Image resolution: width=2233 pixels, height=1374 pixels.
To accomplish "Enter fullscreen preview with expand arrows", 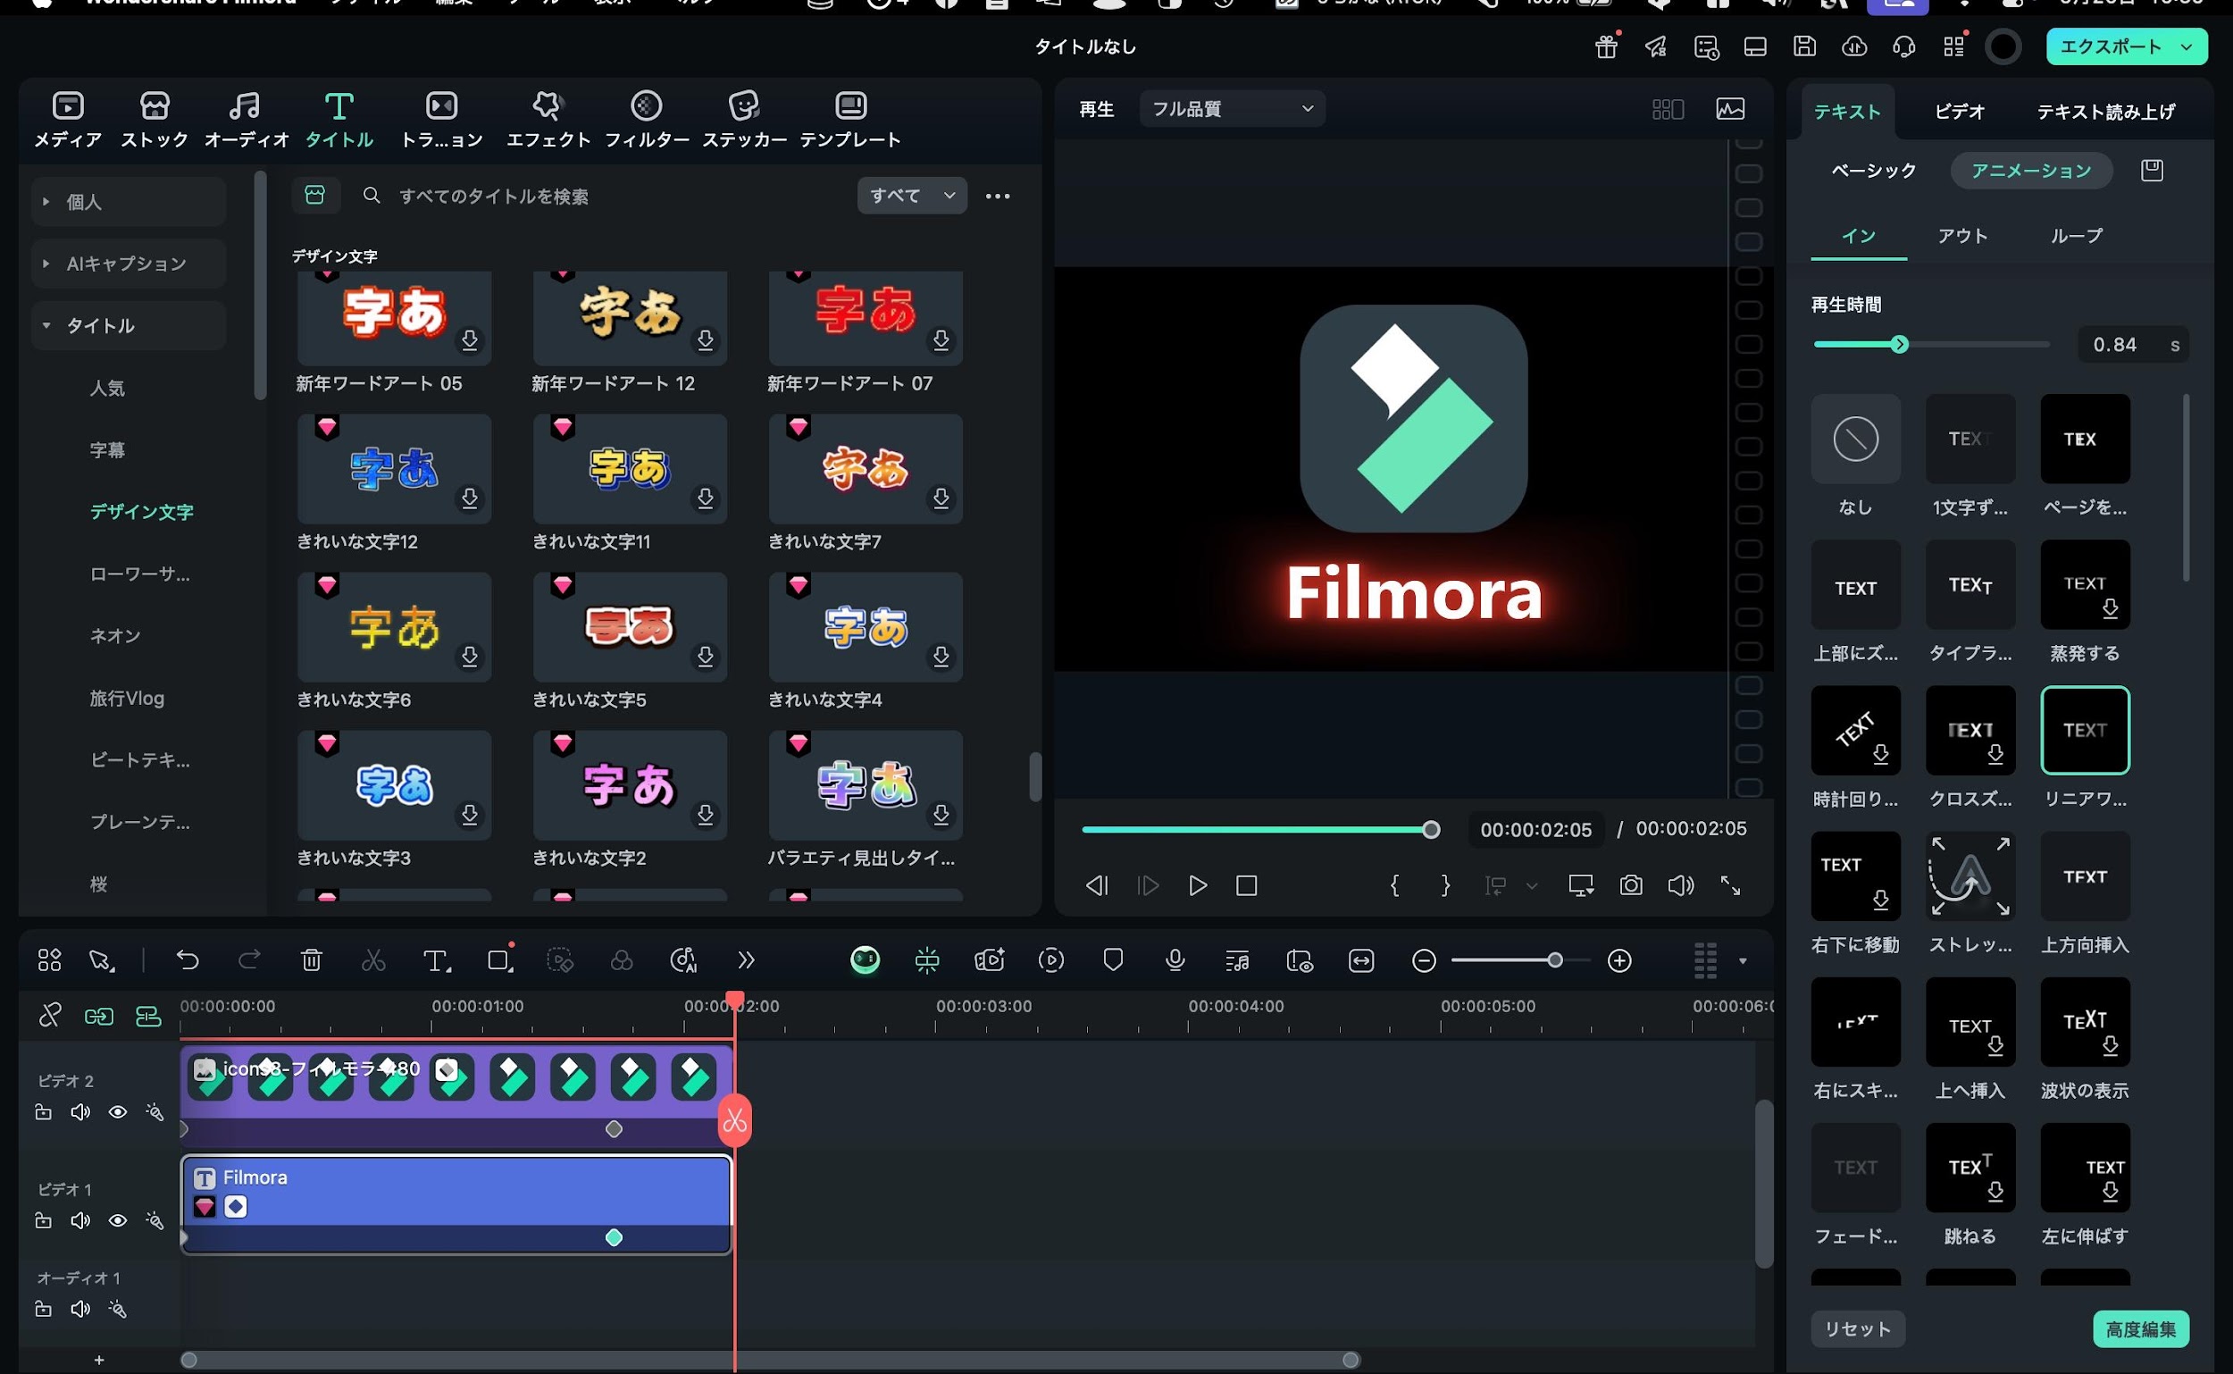I will pos(1731,885).
